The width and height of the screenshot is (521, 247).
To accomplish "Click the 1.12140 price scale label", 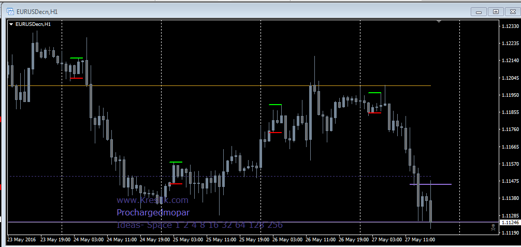I will [511, 61].
